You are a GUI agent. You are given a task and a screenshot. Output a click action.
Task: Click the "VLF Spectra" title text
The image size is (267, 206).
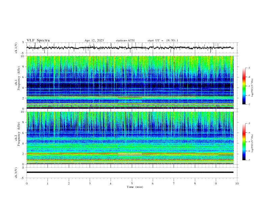pos(38,40)
